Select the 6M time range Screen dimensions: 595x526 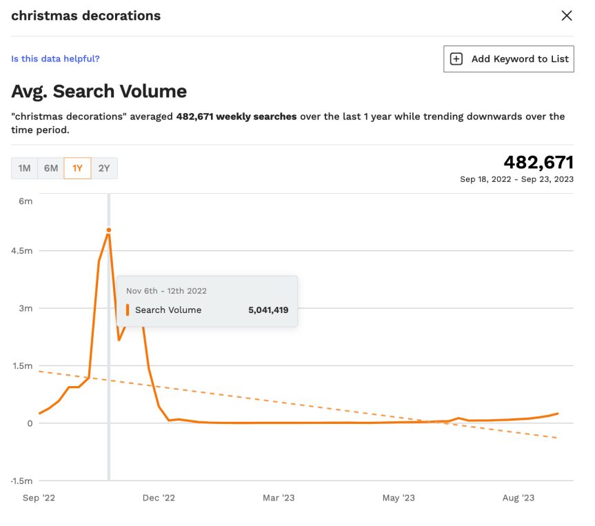51,168
